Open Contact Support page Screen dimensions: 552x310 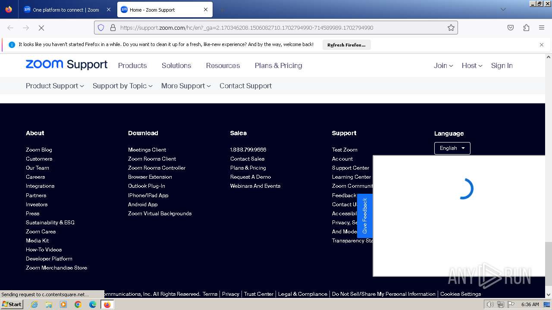click(245, 86)
